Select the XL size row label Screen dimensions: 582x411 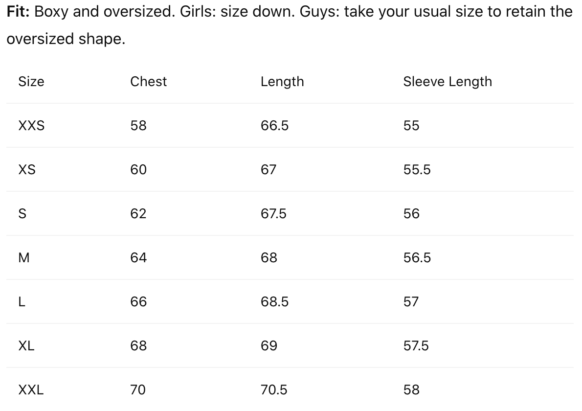coord(26,346)
